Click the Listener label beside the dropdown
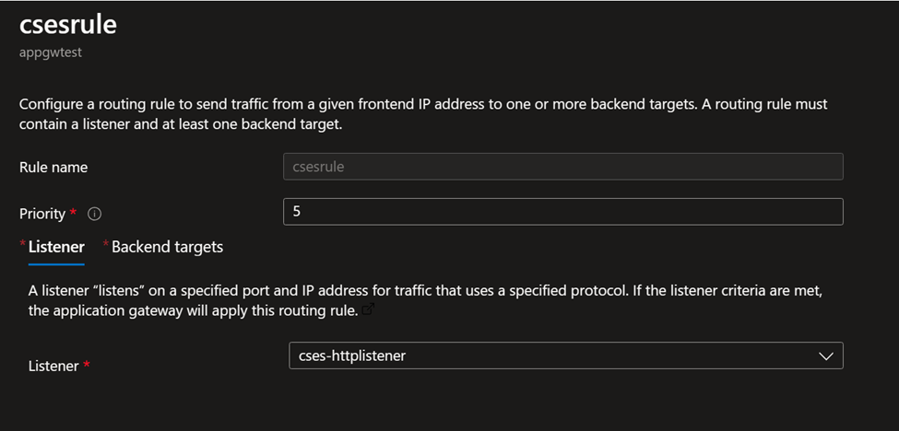 click(x=53, y=366)
